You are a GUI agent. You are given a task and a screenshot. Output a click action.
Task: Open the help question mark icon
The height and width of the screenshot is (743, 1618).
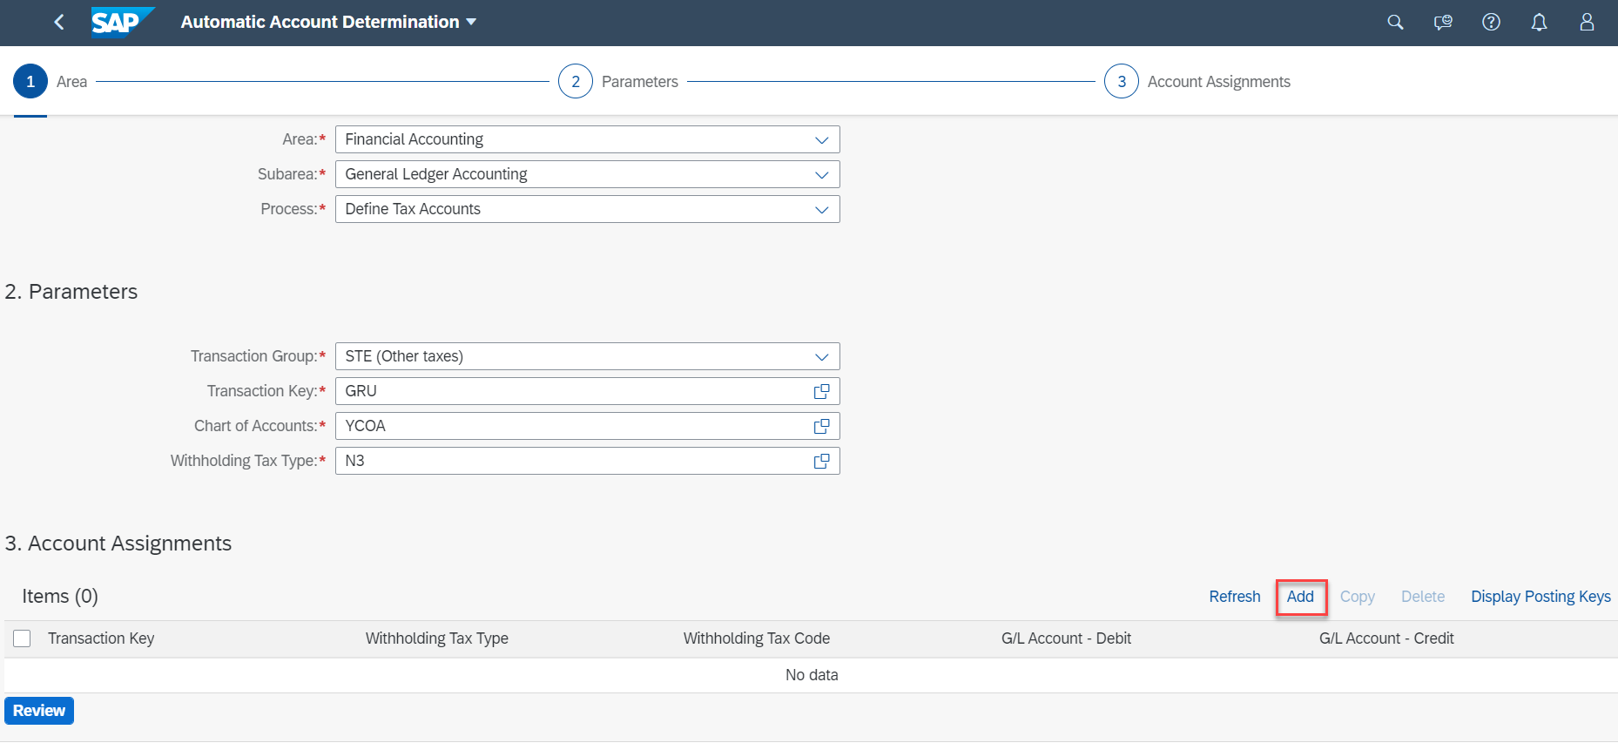pos(1491,22)
